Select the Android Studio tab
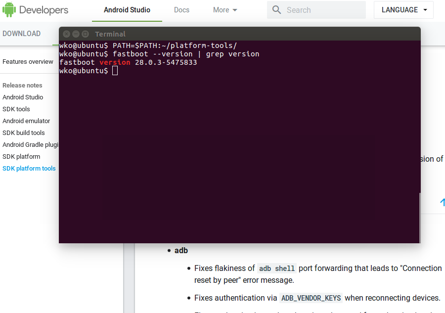The image size is (445, 313). [x=127, y=10]
